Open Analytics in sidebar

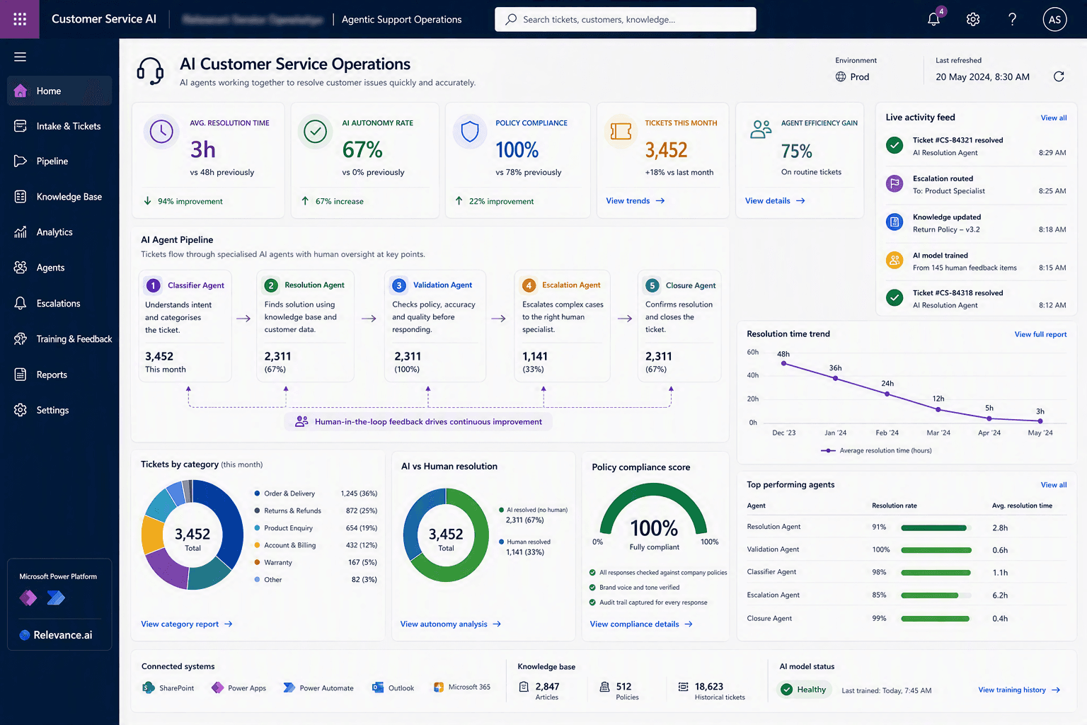point(59,232)
